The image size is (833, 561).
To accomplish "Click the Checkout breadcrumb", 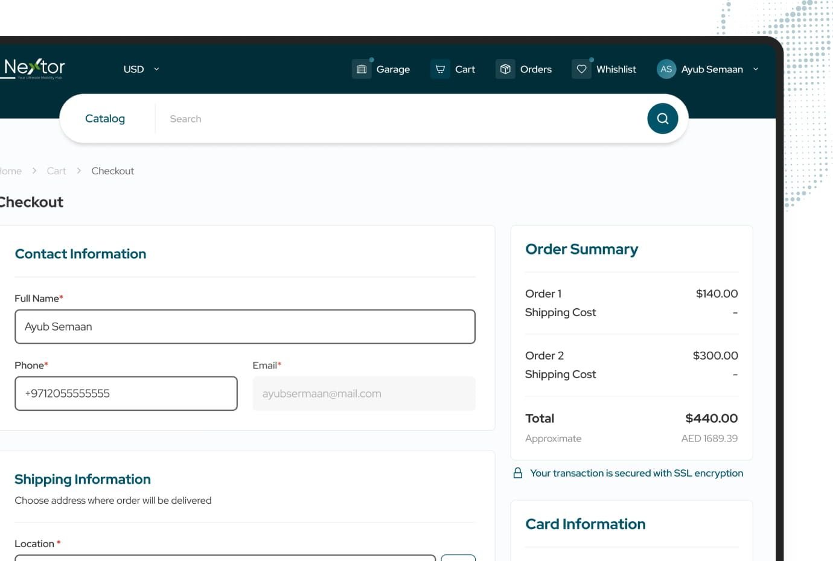I will 113,171.
